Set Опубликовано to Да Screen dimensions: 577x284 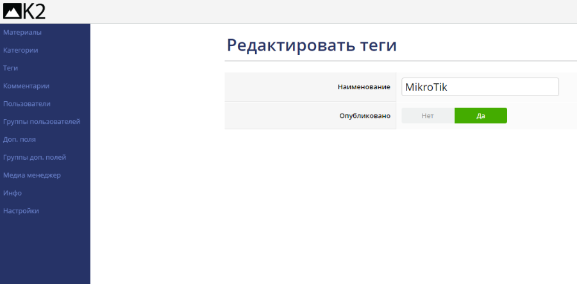481,115
